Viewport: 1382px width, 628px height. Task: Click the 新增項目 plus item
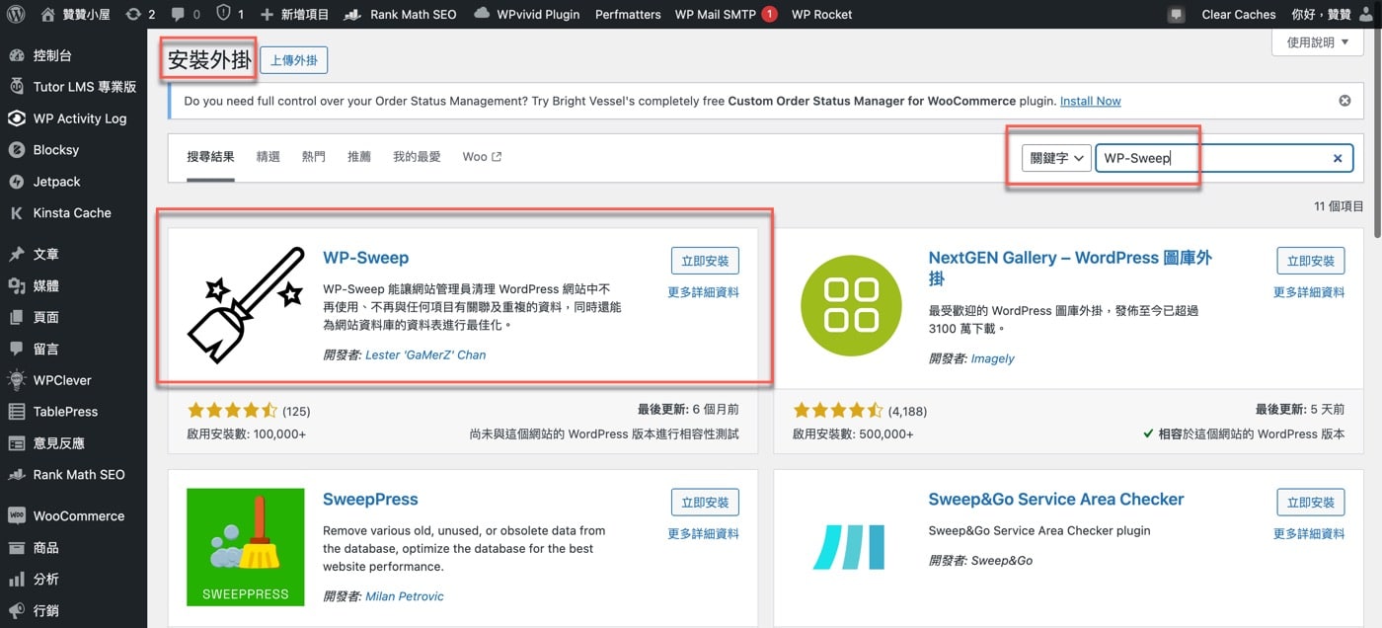pyautogui.click(x=294, y=15)
